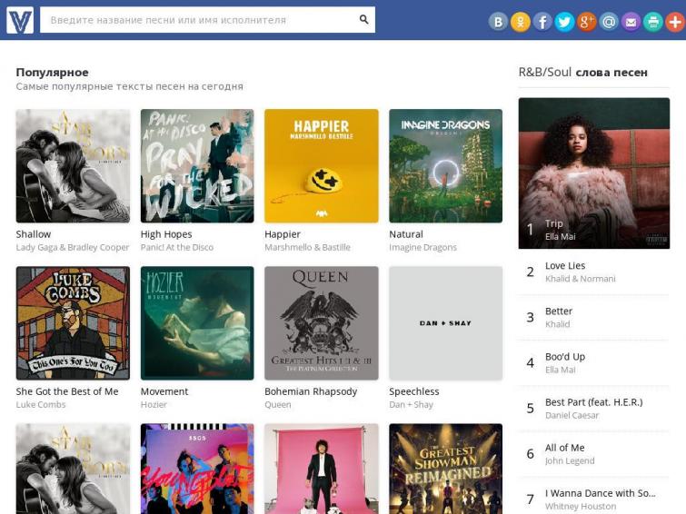Send by email envelope icon
This screenshot has width=686, height=514.
631,22
